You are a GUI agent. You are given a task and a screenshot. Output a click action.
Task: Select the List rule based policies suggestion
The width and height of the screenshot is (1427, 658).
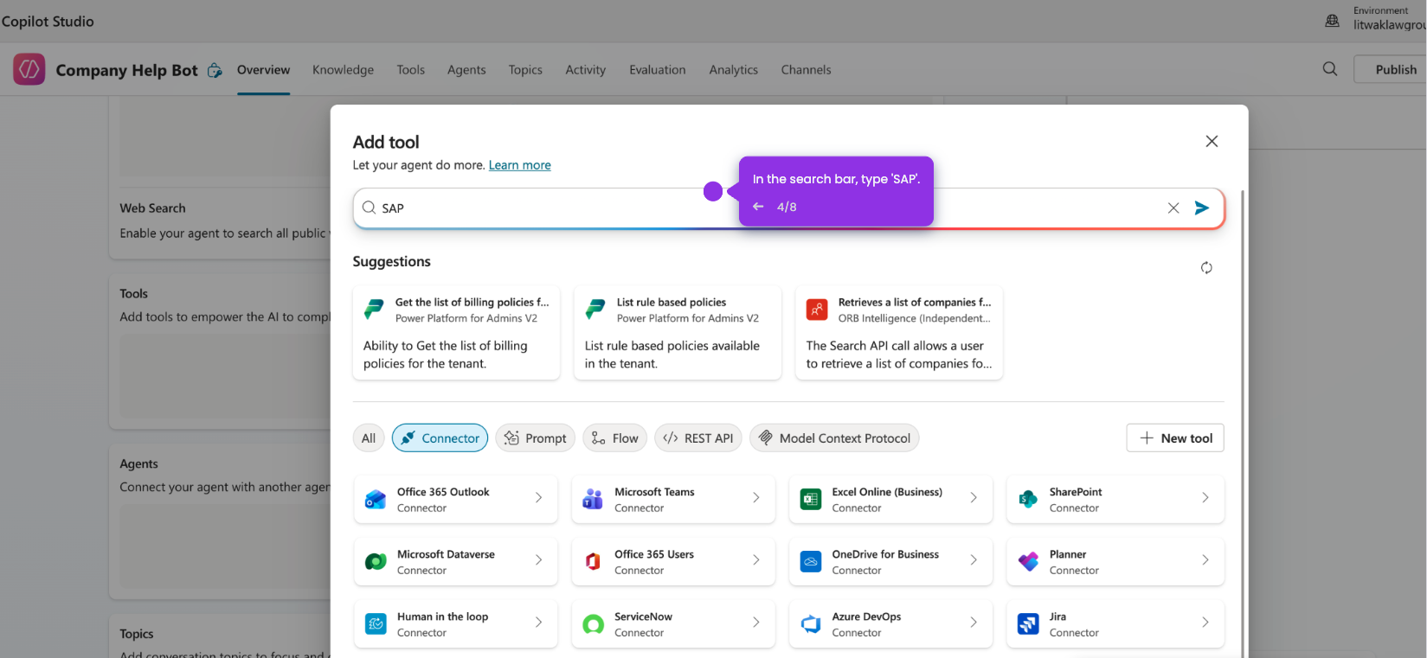(678, 333)
